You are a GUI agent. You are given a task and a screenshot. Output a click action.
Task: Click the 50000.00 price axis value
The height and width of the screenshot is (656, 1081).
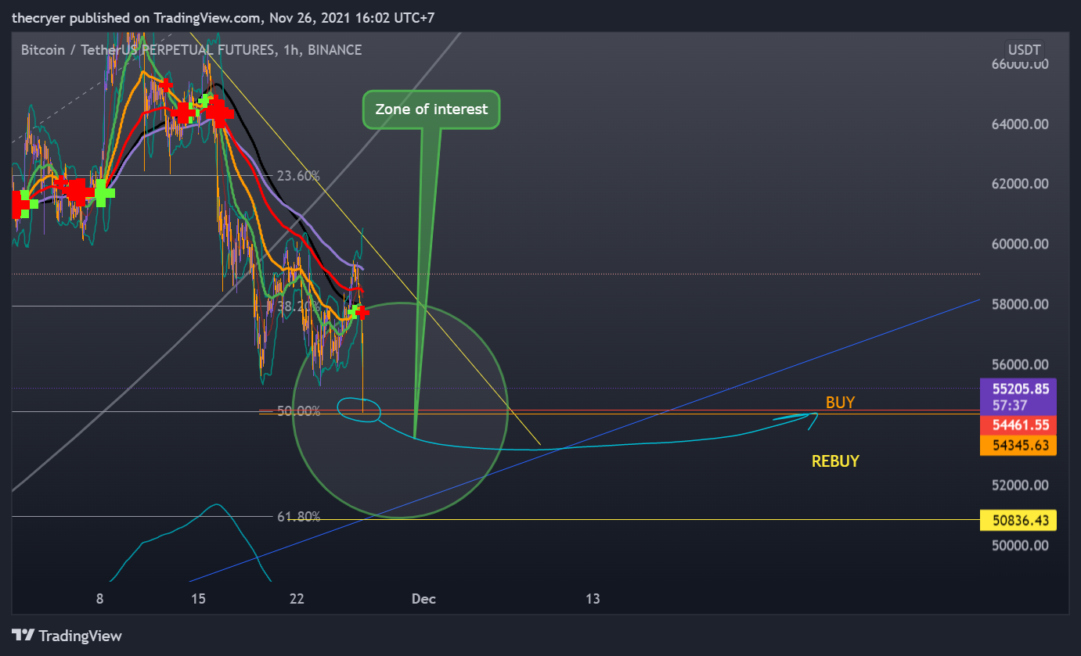1019,545
